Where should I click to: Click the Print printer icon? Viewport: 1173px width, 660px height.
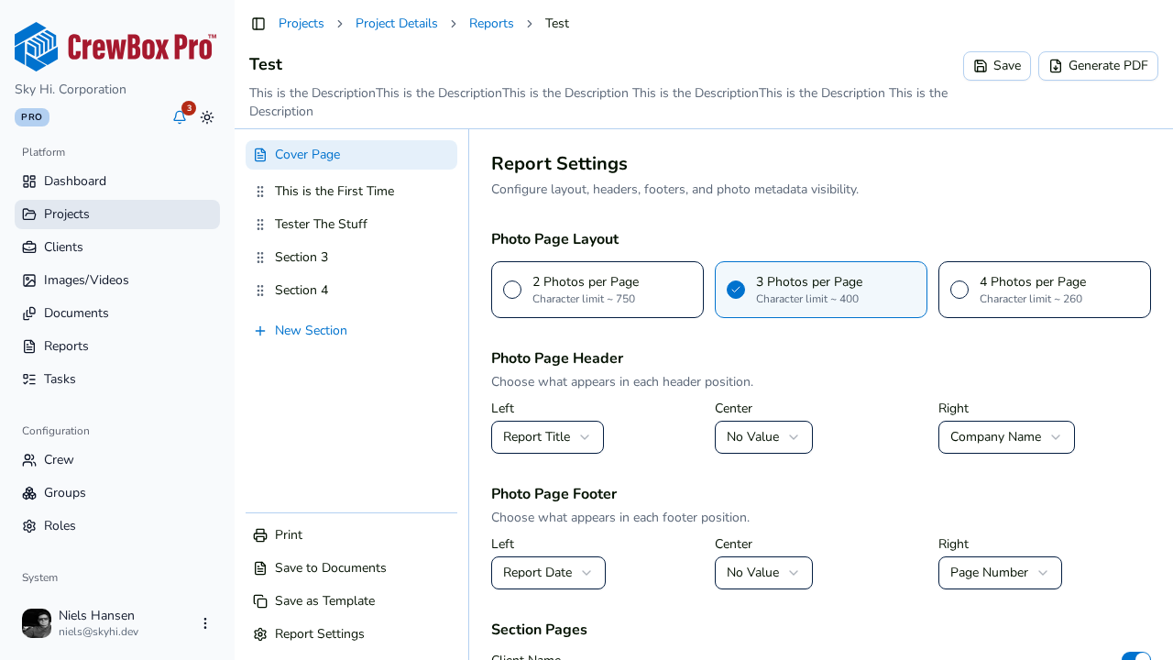point(260,535)
